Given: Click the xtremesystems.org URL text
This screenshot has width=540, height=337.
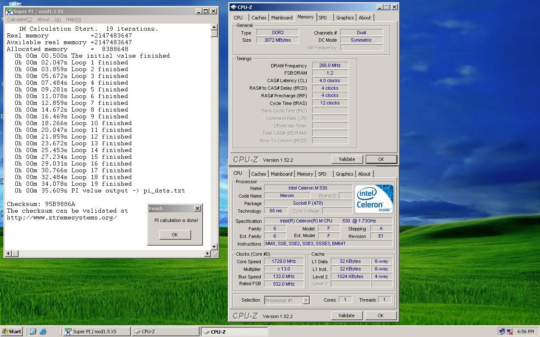Looking at the screenshot, I should 62,217.
